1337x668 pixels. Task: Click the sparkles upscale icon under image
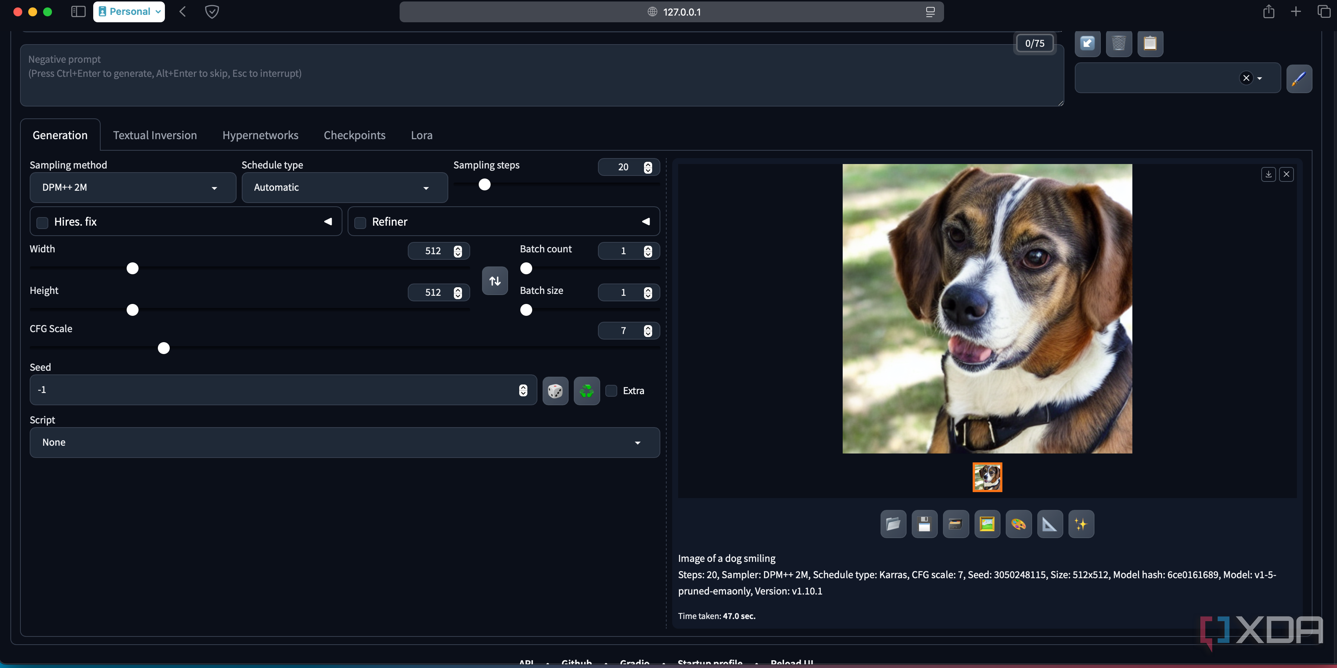tap(1081, 524)
